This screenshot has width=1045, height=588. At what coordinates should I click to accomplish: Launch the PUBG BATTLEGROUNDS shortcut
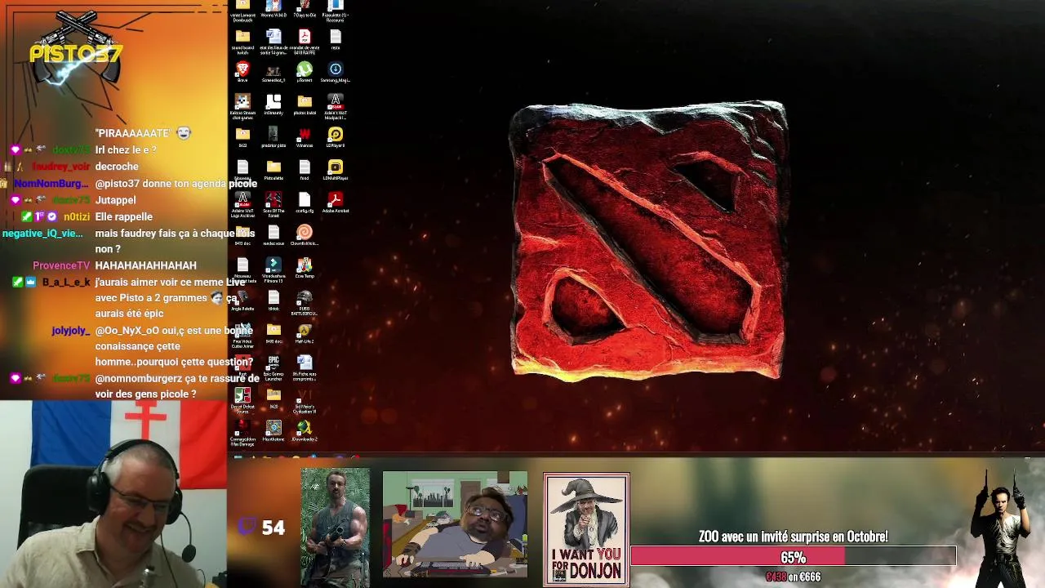tap(305, 303)
